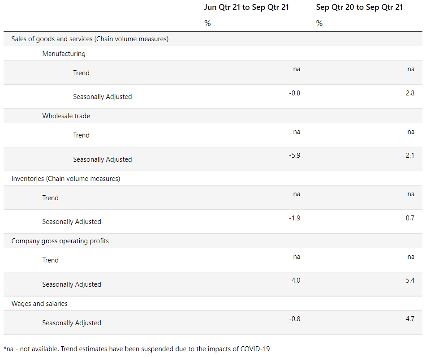This screenshot has height=357, width=426.
Task: Select the Wholesale trade subheading
Action: (x=66, y=116)
